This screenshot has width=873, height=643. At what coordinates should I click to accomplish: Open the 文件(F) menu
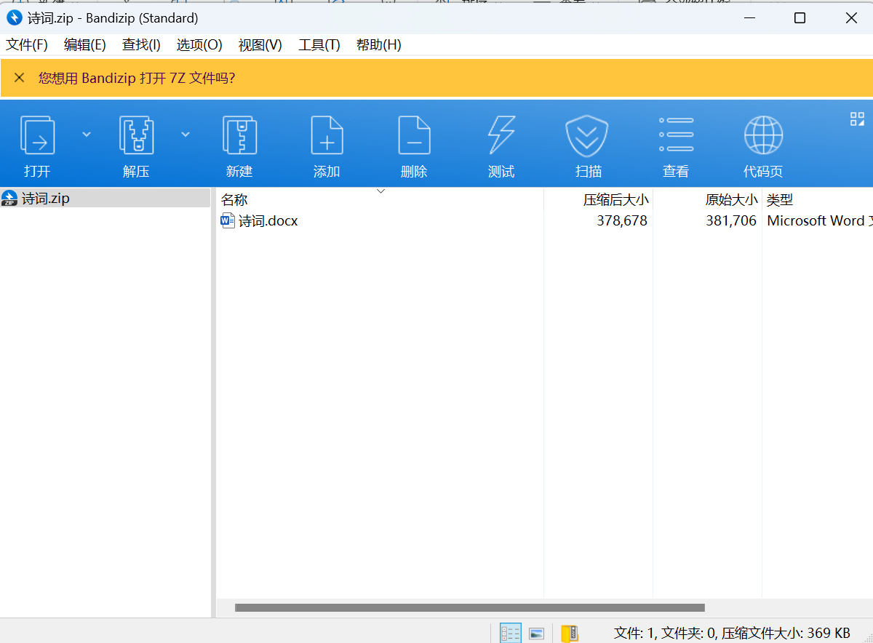point(27,45)
